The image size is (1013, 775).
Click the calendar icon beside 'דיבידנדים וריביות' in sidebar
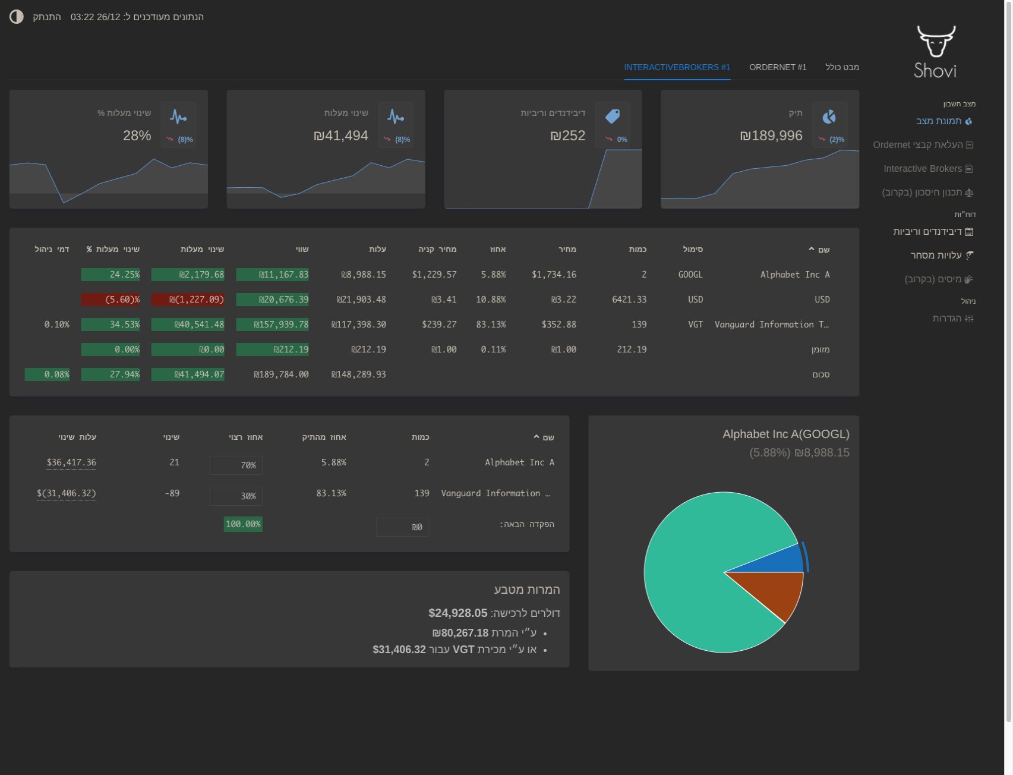tap(969, 232)
